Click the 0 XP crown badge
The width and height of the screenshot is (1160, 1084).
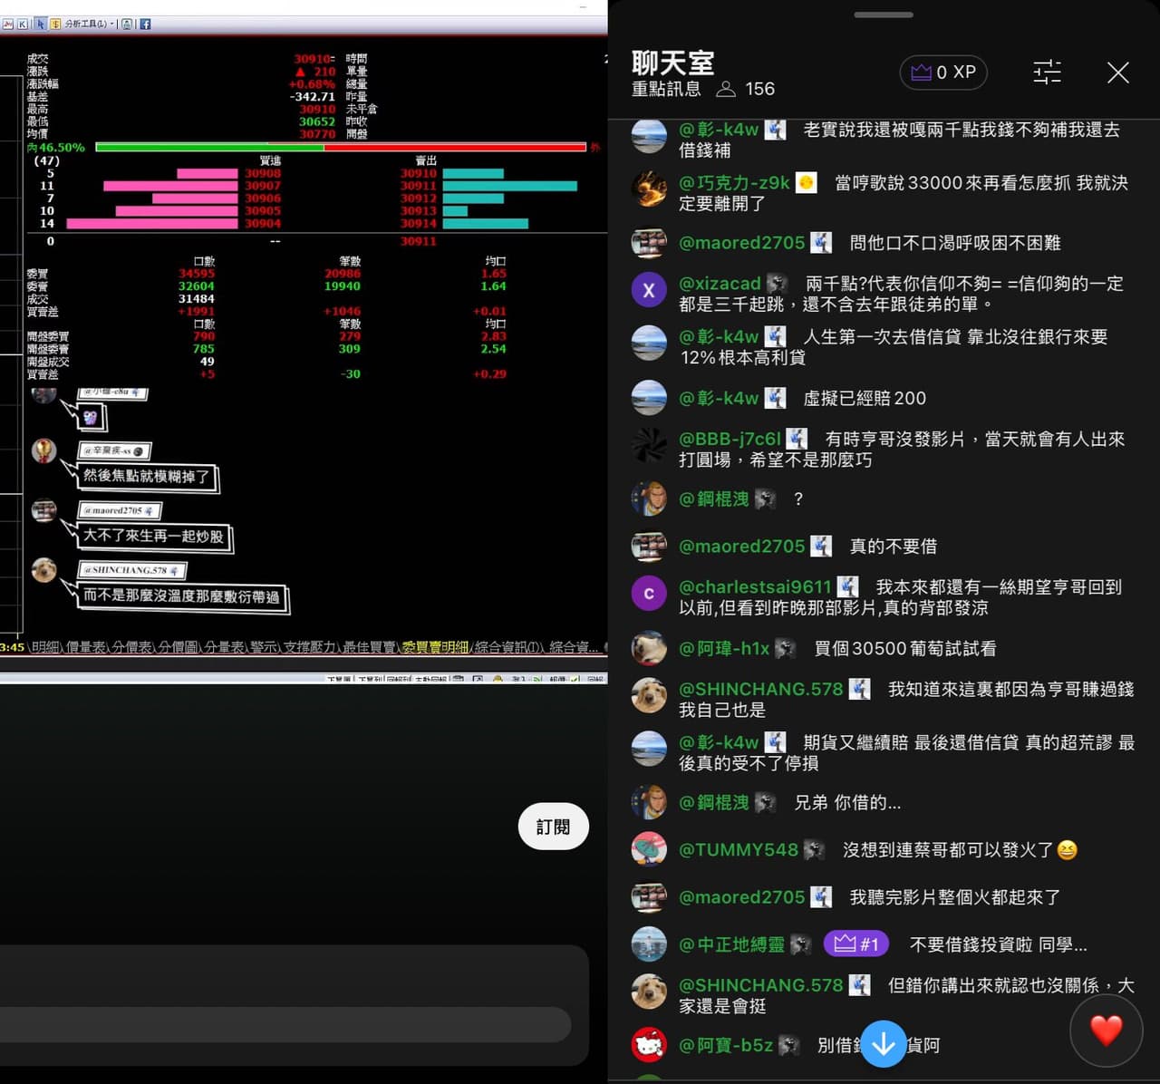[x=943, y=73]
